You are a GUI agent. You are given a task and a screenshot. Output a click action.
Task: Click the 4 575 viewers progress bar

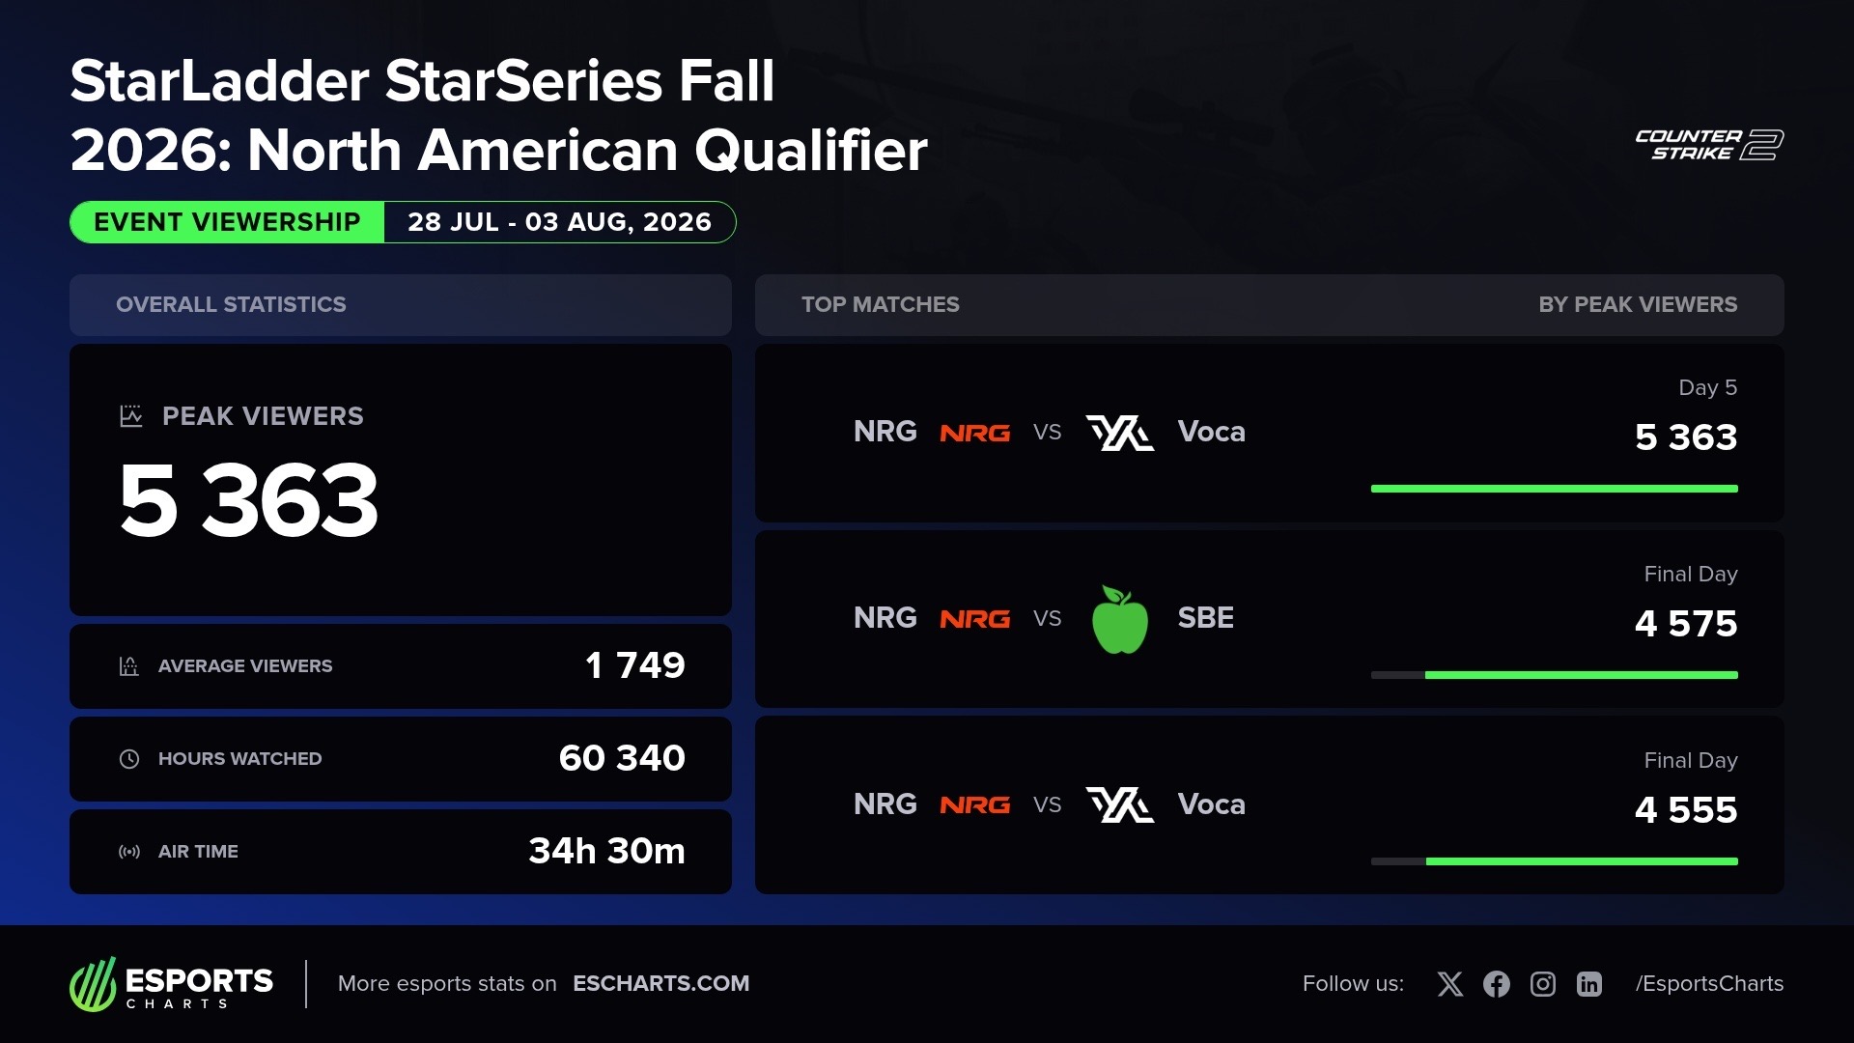[x=1555, y=675]
